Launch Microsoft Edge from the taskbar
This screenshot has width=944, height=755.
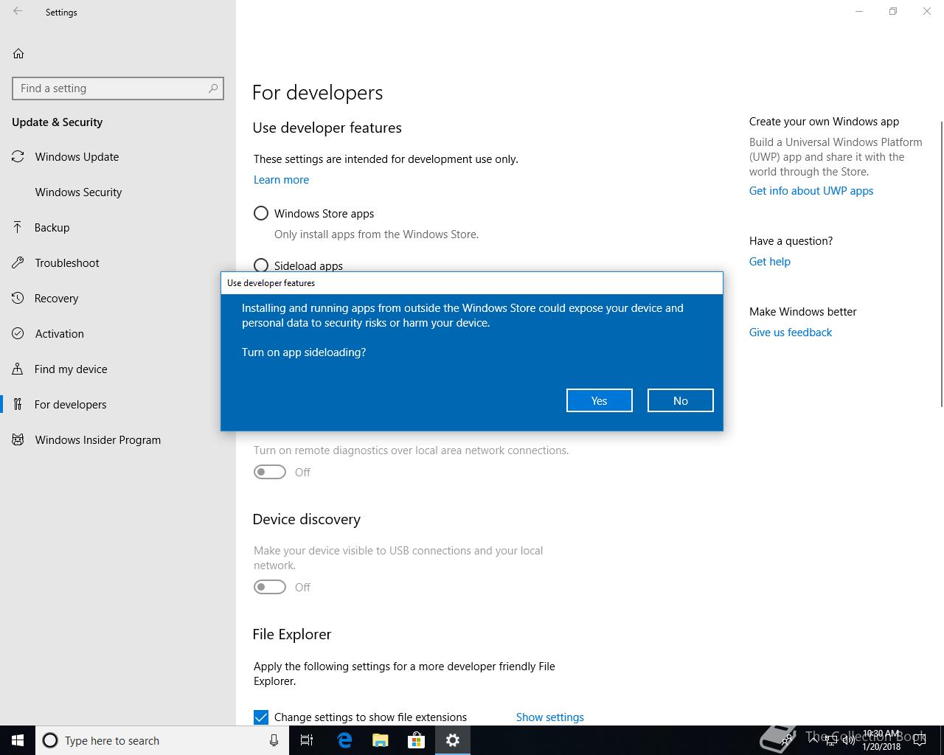344,740
